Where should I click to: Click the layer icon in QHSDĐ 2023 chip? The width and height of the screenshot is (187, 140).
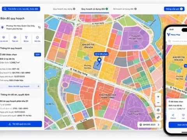coord(141,125)
